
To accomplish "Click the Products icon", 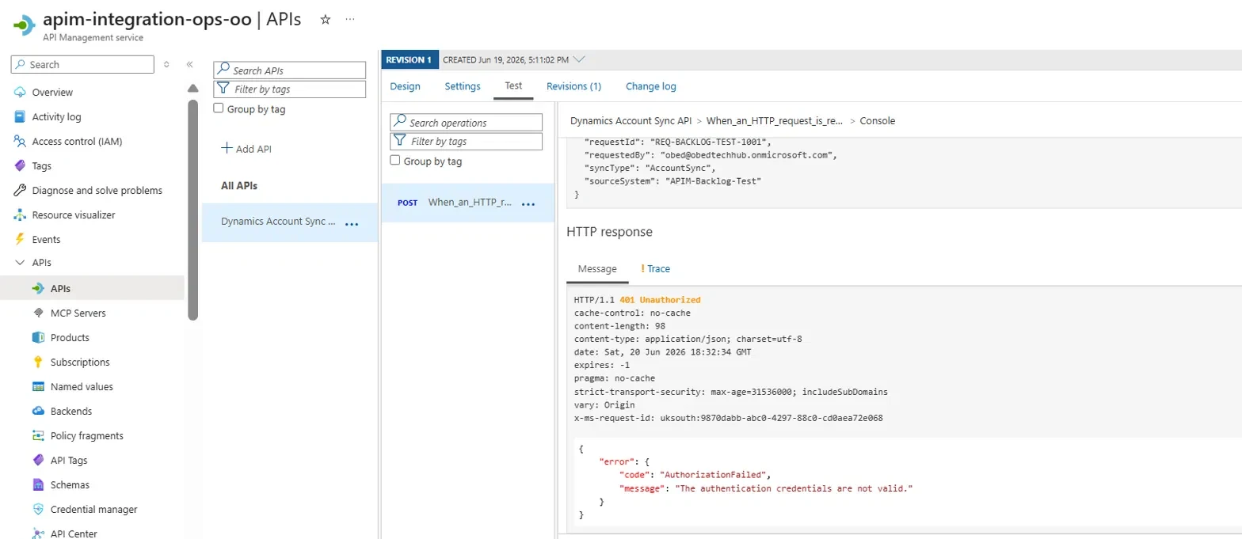I will click(x=38, y=338).
